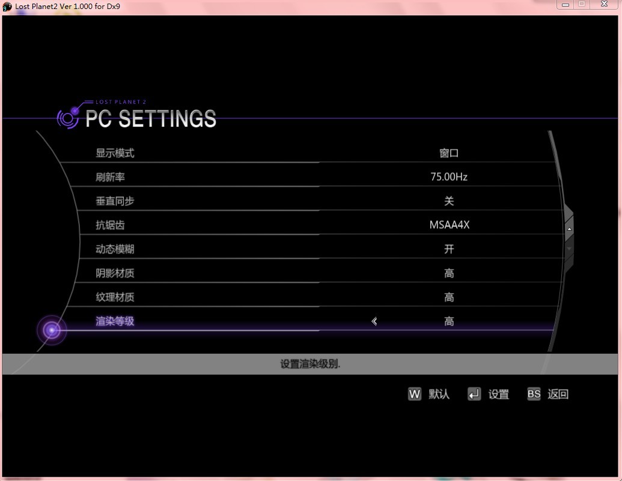This screenshot has width=622, height=481.
Task: Select the 阴影材质 menu row
Action: pyautogui.click(x=115, y=273)
